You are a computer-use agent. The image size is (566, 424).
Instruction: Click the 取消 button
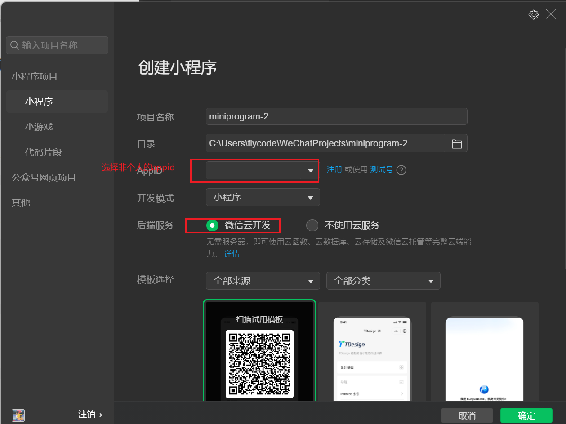[x=467, y=416]
